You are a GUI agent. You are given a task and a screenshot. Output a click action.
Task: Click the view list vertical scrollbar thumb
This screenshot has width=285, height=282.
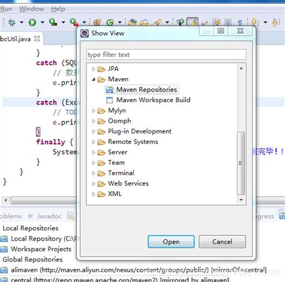pyautogui.click(x=241, y=163)
